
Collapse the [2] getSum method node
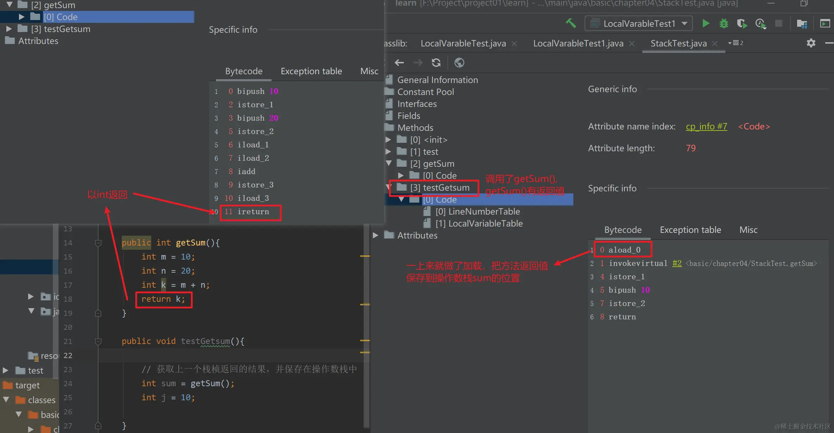click(389, 164)
